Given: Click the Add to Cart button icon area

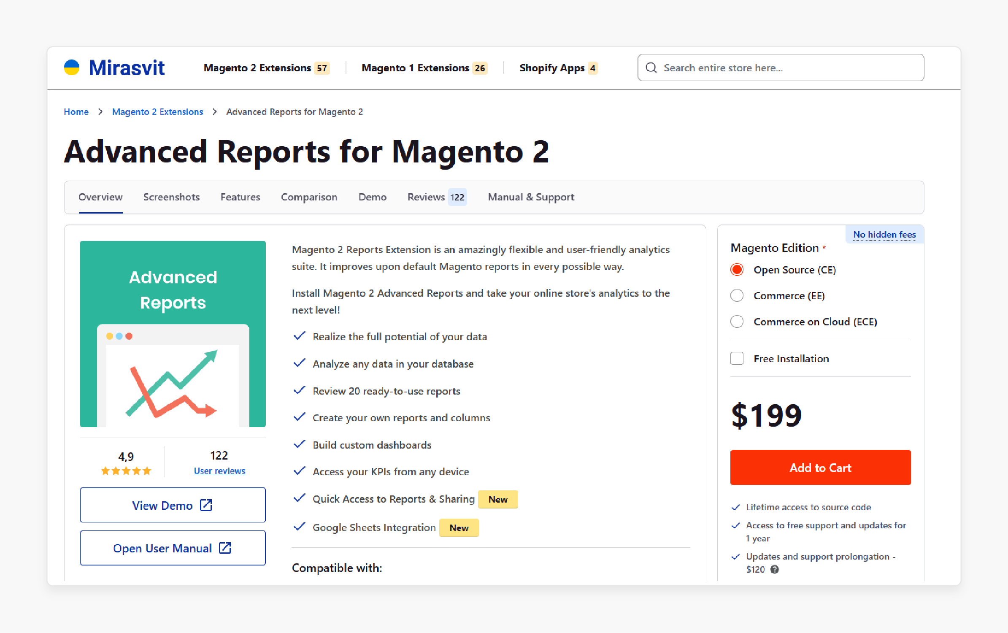Looking at the screenshot, I should (x=822, y=467).
